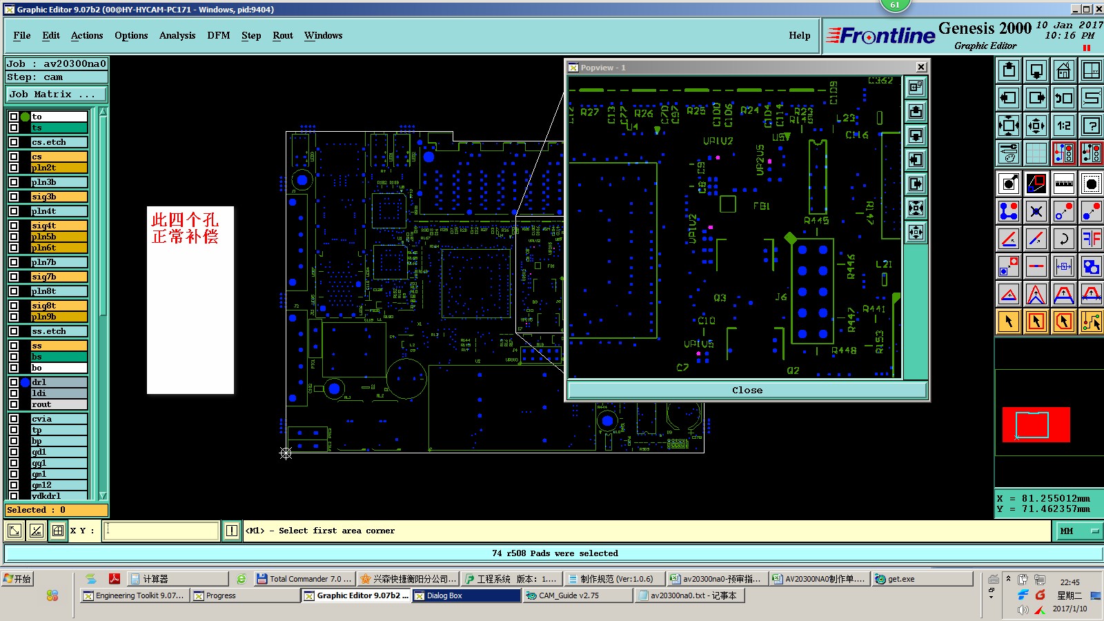This screenshot has width=1104, height=621.
Task: Click the exclamation mark icon beside XY field
Action: (232, 531)
